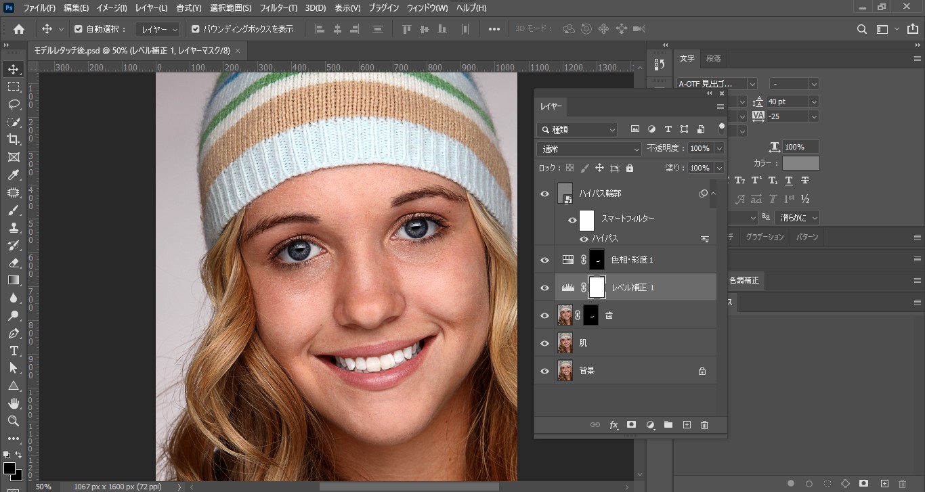Open the layer filter 種類 dropdown
Image resolution: width=925 pixels, height=492 pixels.
click(x=577, y=129)
